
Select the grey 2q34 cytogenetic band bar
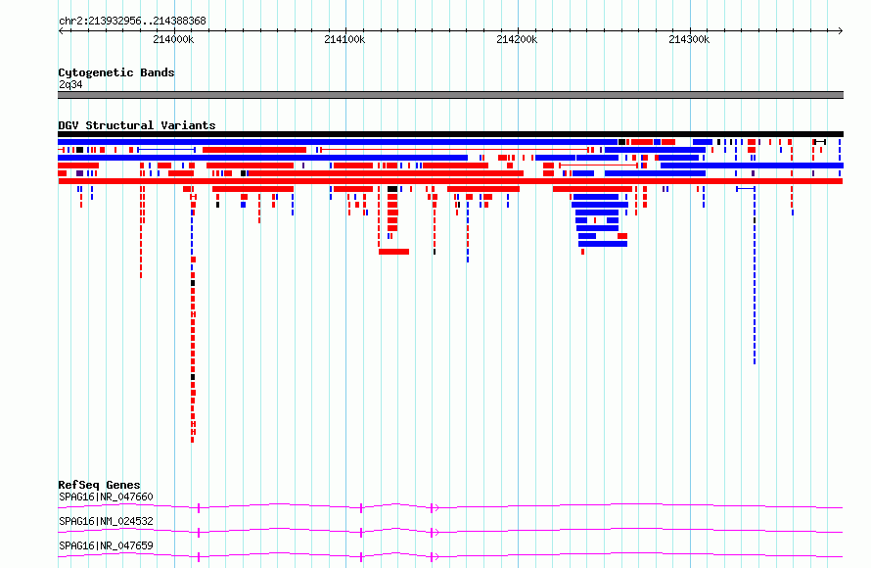450,95
